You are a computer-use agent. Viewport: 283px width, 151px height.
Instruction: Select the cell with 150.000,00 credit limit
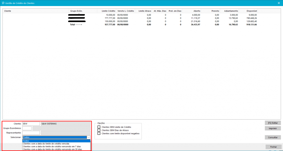110,21
